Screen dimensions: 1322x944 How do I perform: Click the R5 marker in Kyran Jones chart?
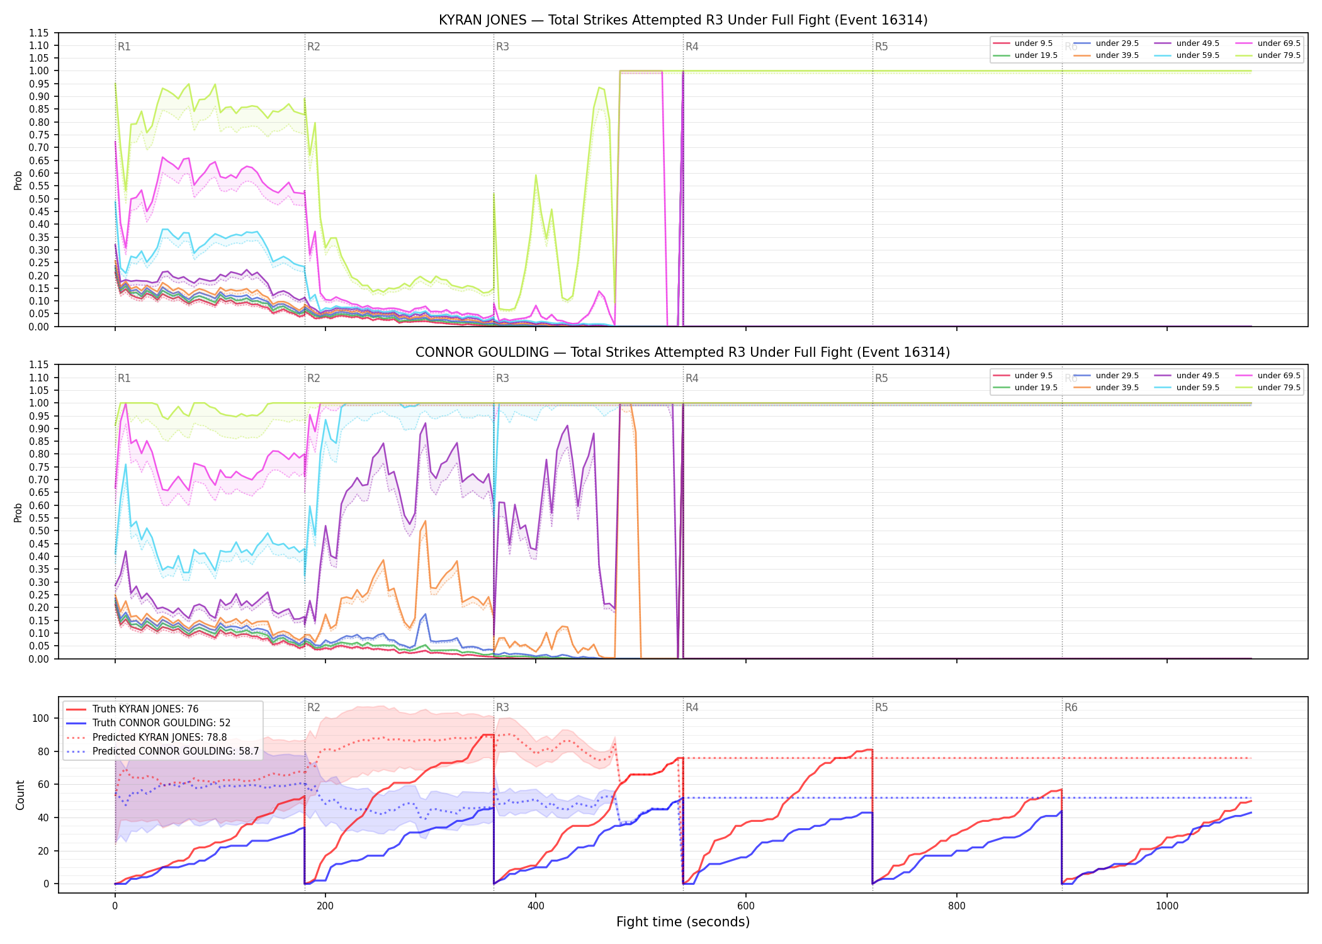coord(881,47)
